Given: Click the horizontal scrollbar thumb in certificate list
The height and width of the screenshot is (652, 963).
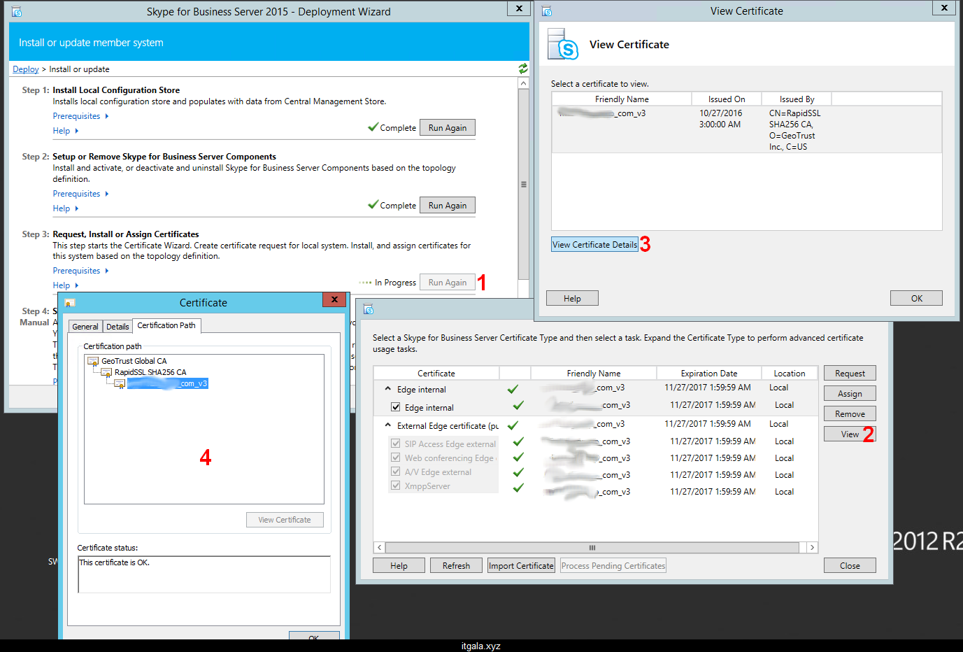Looking at the screenshot, I should click(x=592, y=548).
